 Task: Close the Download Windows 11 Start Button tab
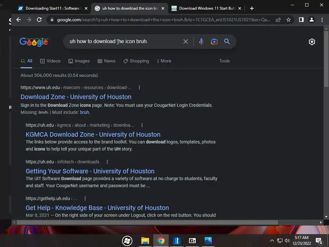240,8
